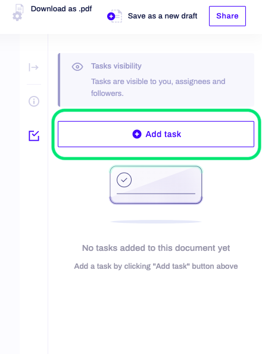This screenshot has height=354, width=262.
Task: Choose Save as a new draft text
Action: 162,16
